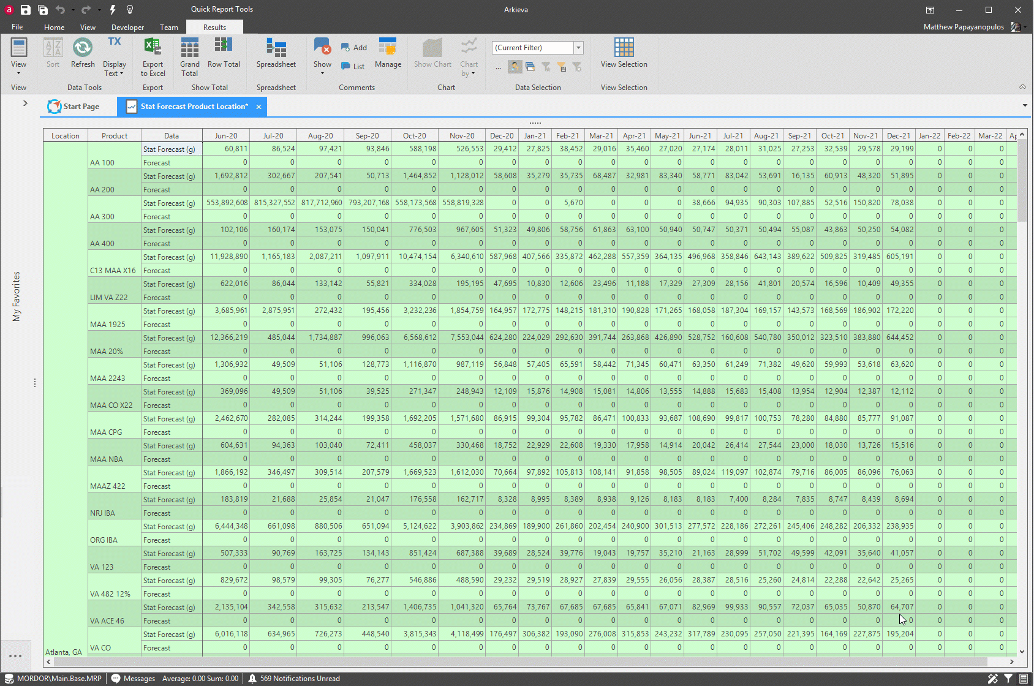1034x686 pixels.
Task: Click the Jun-20 column header
Action: [x=226, y=136]
